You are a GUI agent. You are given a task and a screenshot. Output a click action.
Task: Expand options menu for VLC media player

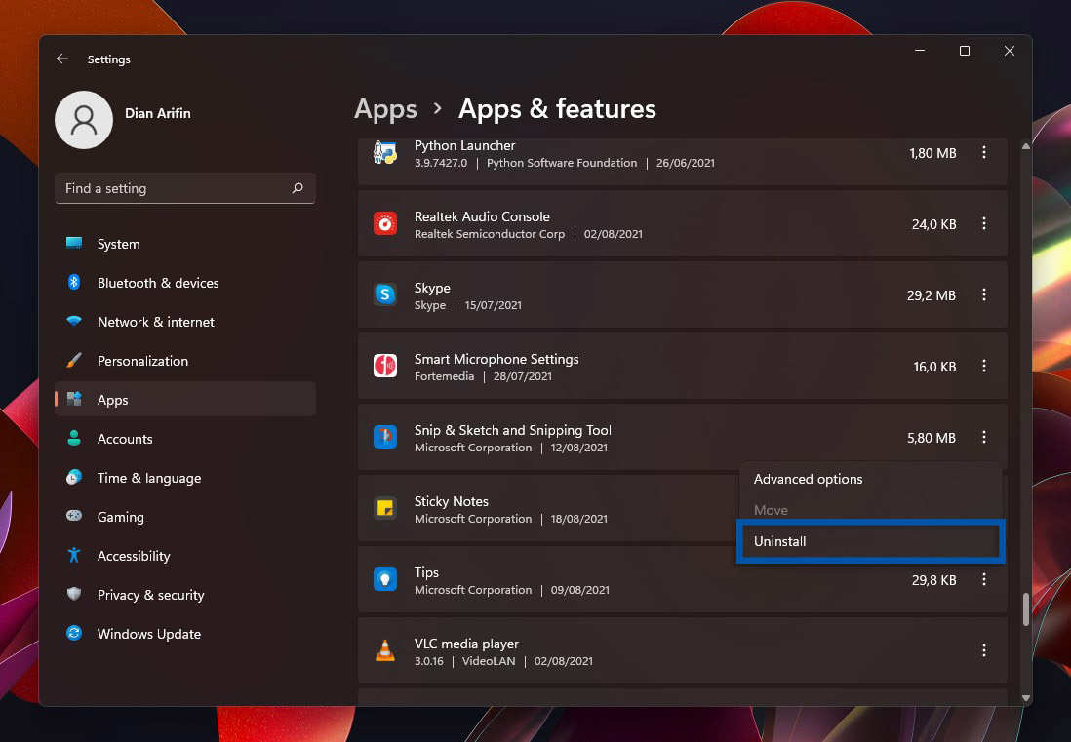[984, 651]
